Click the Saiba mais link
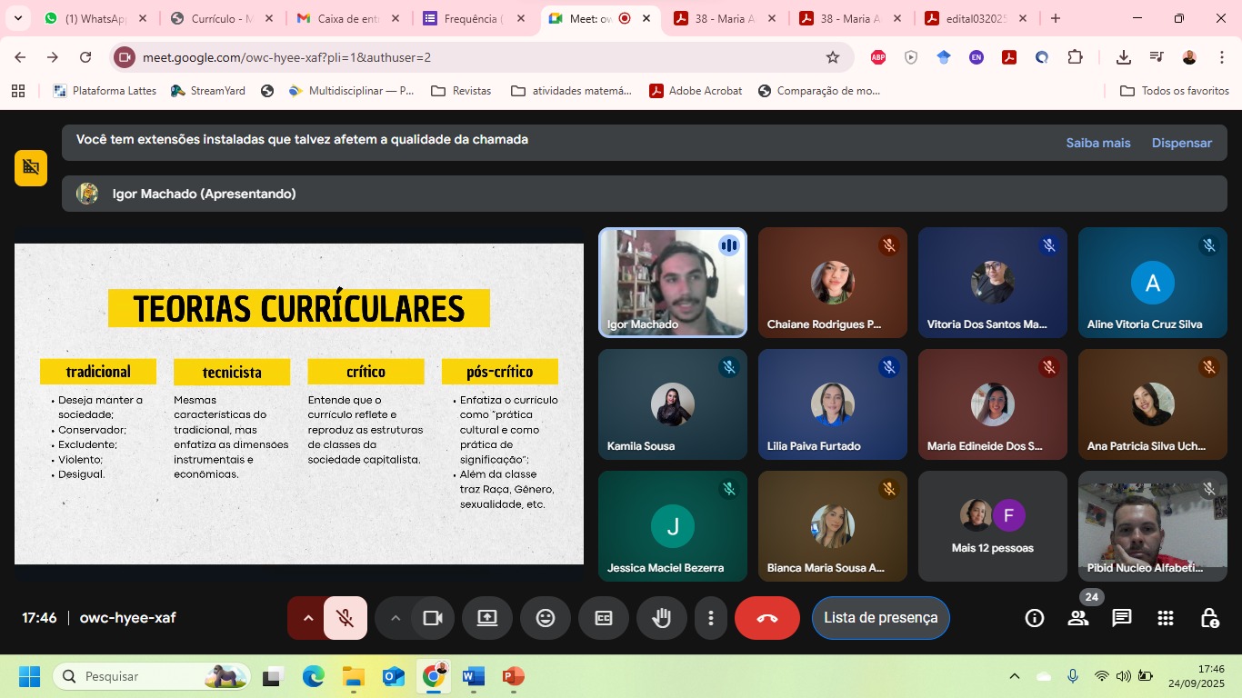1242x698 pixels. point(1097,143)
